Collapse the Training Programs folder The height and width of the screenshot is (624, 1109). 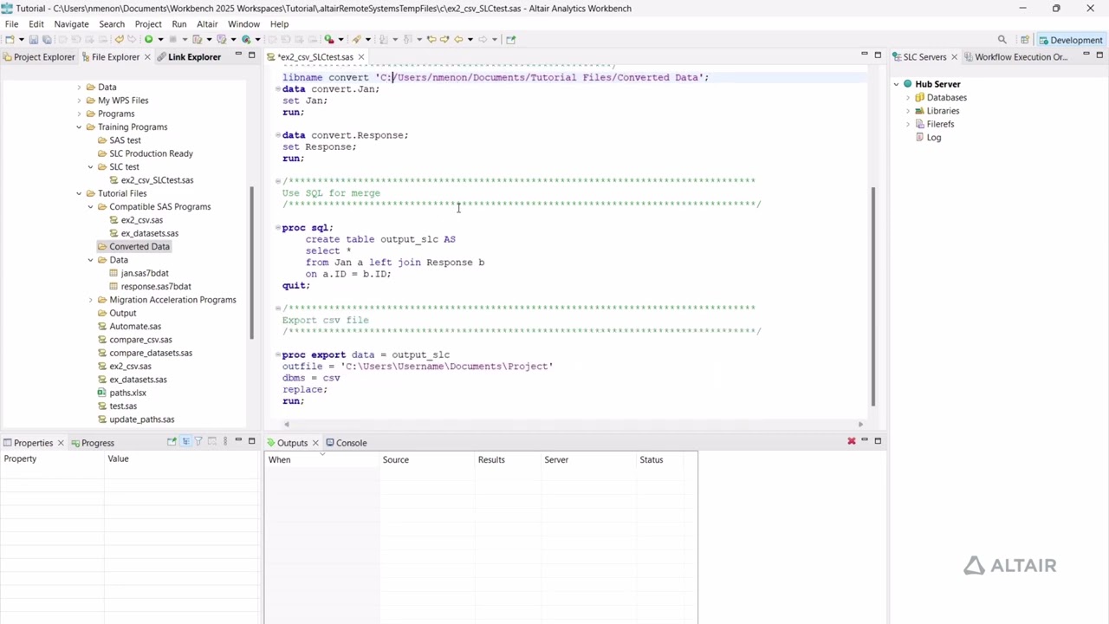tap(79, 127)
